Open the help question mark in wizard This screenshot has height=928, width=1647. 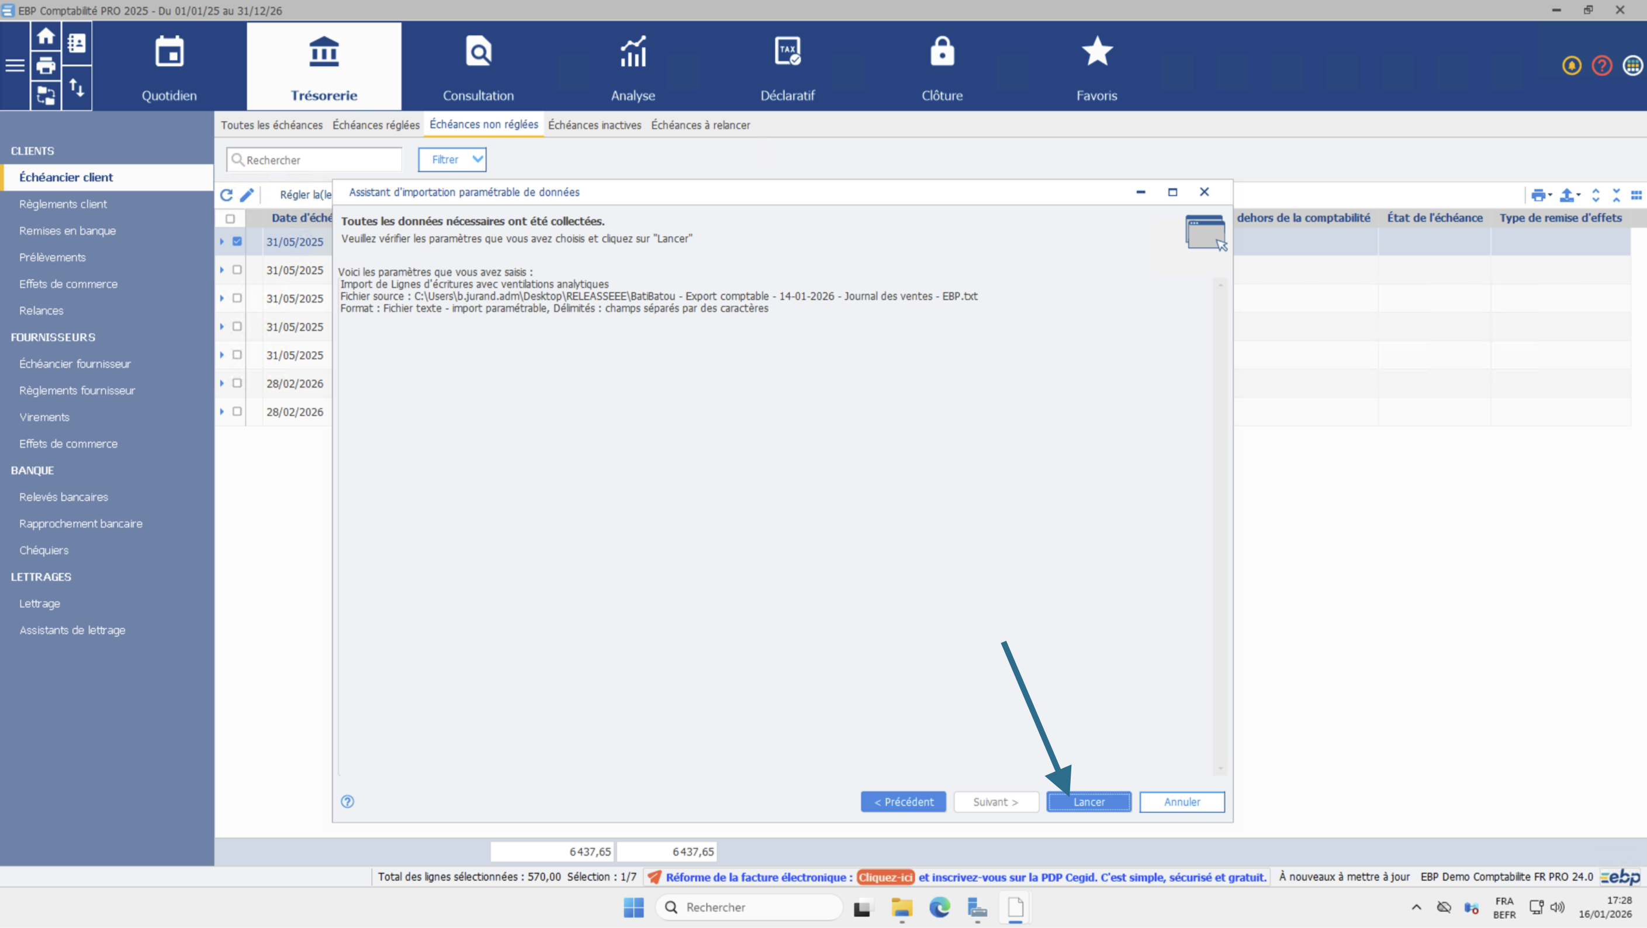[x=347, y=801]
